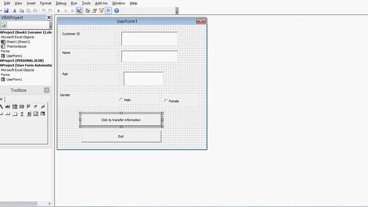Select UserForm1 under User Form Automatic project
The height and width of the screenshot is (207, 368).
coord(11,79)
